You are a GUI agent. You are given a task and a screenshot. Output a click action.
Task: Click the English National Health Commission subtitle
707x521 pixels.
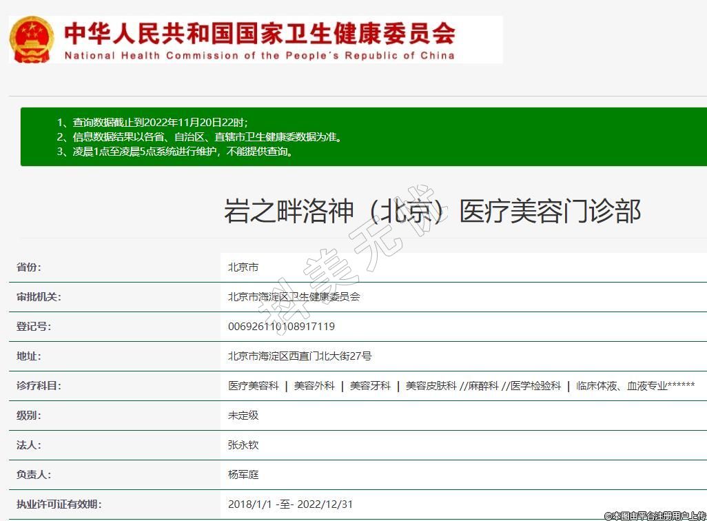tap(259, 56)
